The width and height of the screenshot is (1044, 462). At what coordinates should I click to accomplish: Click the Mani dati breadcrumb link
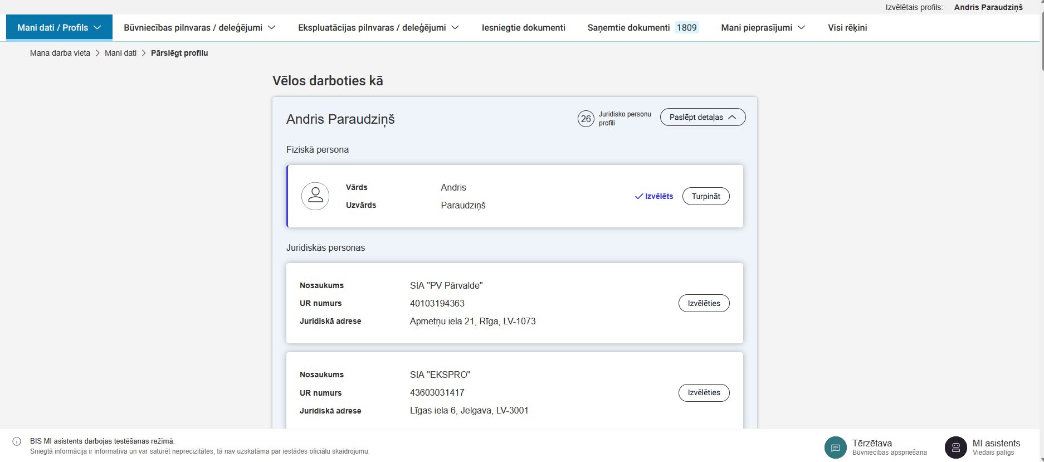[120, 53]
